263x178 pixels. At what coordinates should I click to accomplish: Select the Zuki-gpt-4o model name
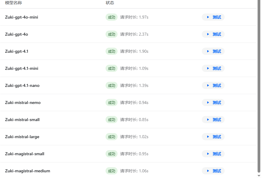16,34
